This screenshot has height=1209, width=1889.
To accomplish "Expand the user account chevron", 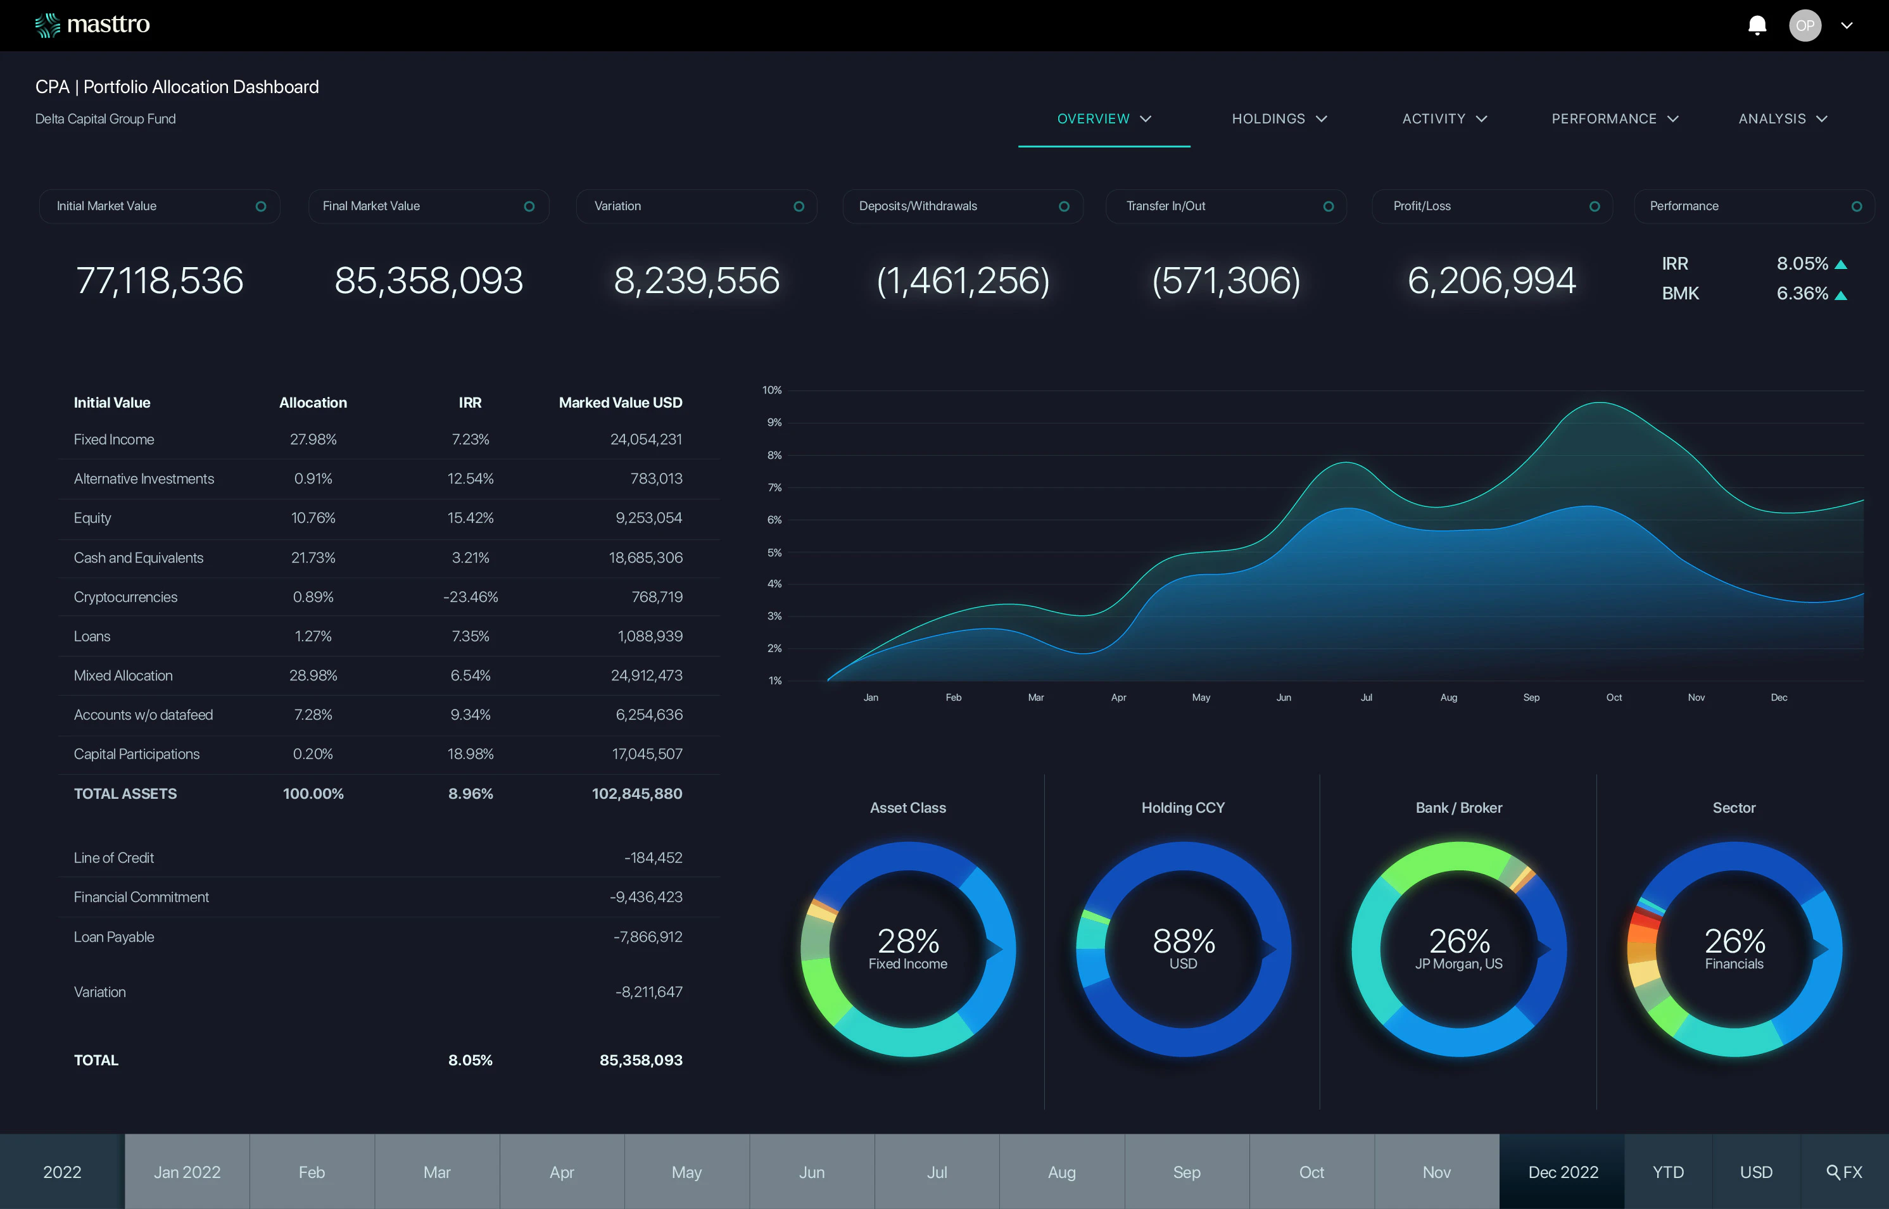I will [1846, 25].
